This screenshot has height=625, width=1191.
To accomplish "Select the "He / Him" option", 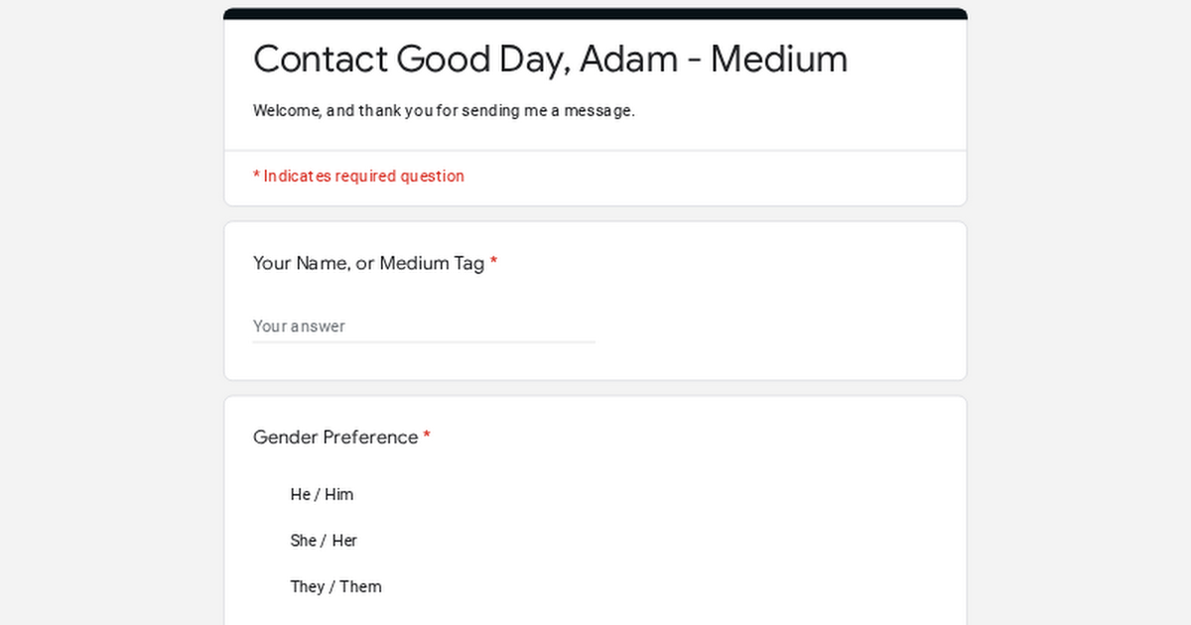I will (322, 494).
